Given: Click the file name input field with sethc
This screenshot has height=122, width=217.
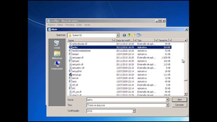Looking at the screenshot, I should (x=126, y=100).
